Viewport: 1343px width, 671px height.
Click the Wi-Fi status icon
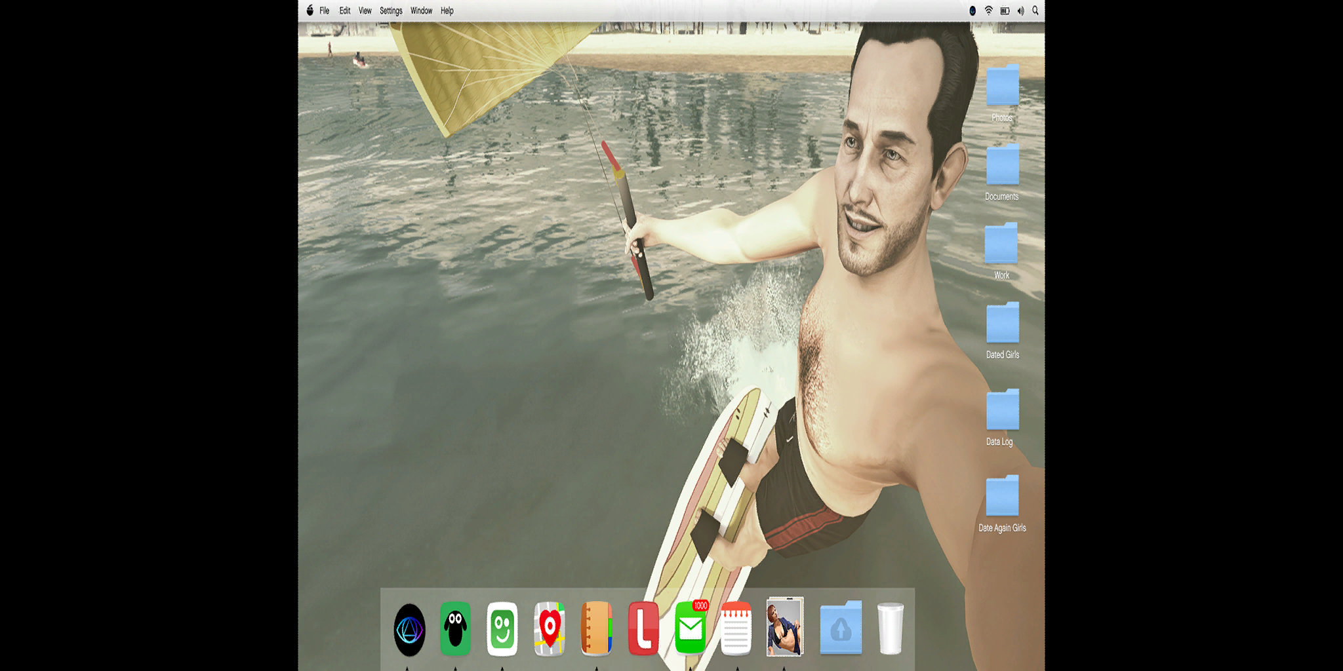988,10
